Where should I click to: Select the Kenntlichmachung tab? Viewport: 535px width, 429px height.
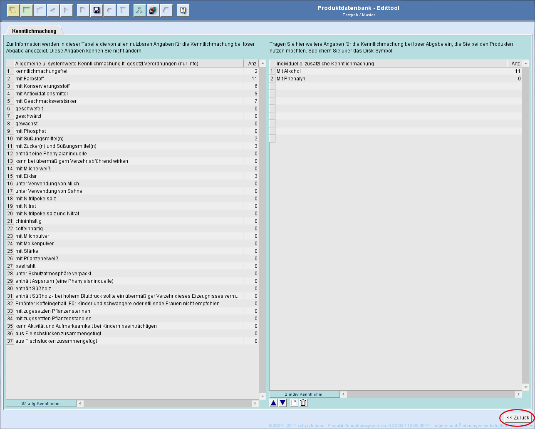coord(34,31)
